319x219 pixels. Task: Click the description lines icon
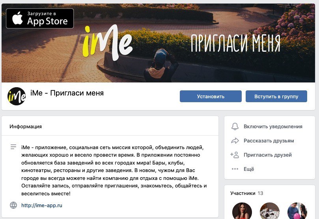click(13, 147)
